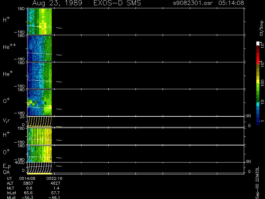The width and height of the screenshot is (265, 199).
Task: Click MLat value '-56.3'
Action: pos(27,197)
